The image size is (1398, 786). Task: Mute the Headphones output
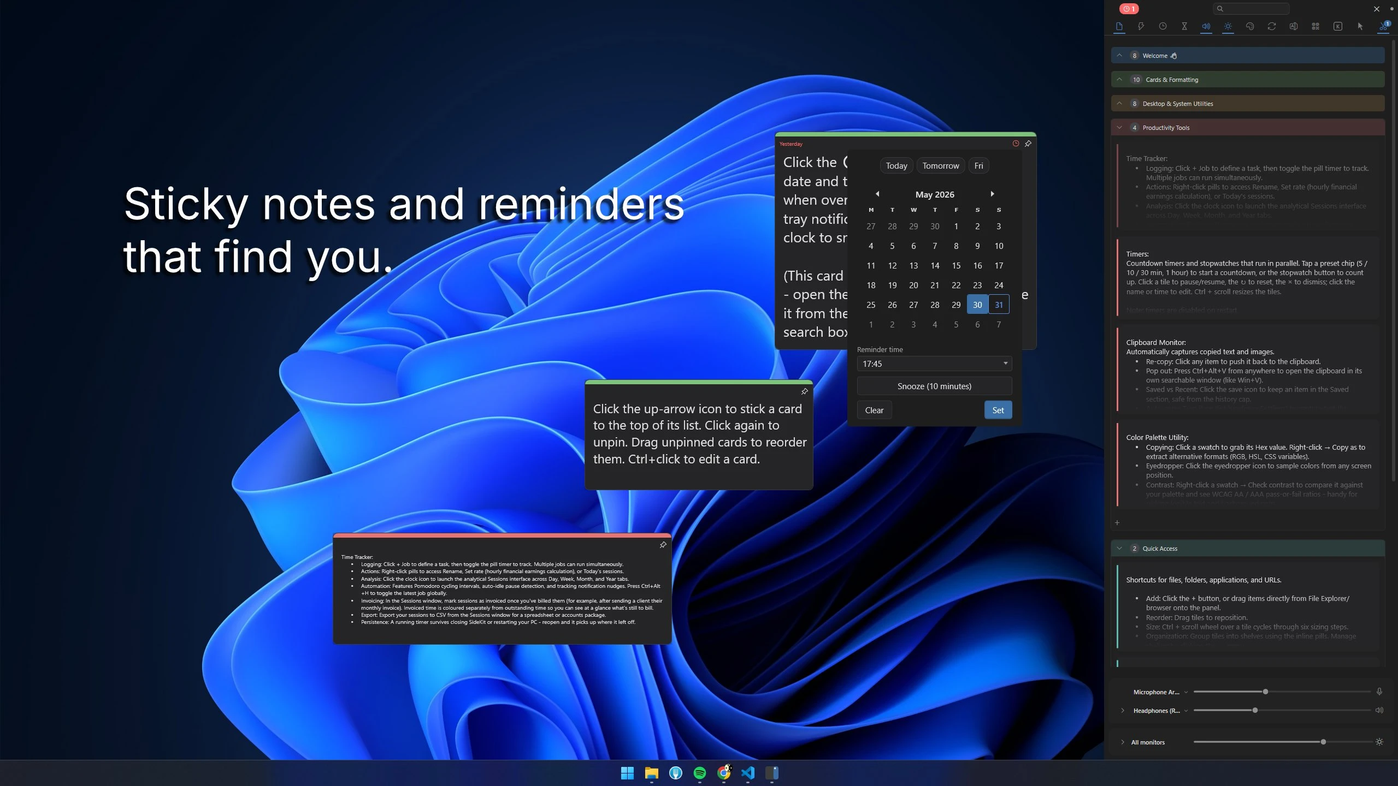(x=1379, y=710)
